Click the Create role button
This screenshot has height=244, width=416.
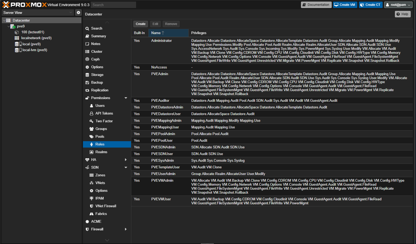[x=140, y=24]
